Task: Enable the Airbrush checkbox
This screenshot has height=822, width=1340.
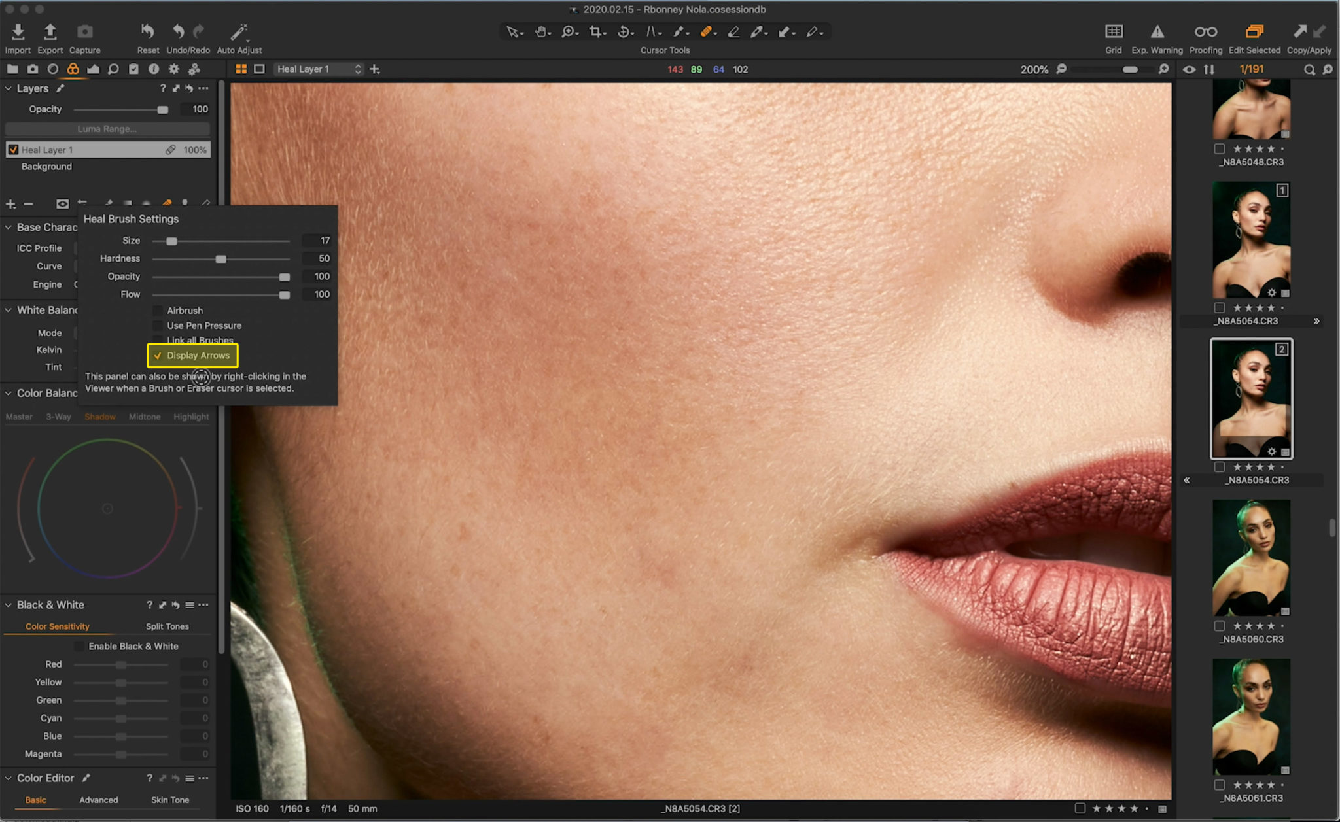Action: [x=158, y=310]
